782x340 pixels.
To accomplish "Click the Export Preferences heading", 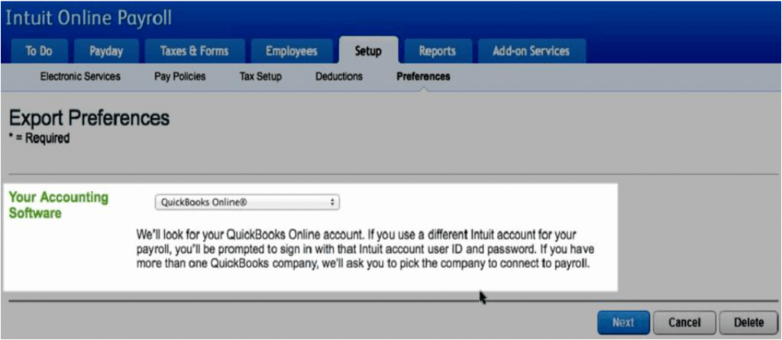I will tap(89, 118).
